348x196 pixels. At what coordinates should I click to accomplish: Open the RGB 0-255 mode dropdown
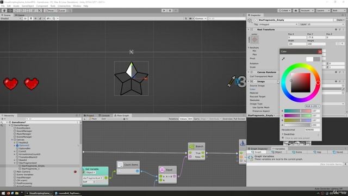(312, 106)
